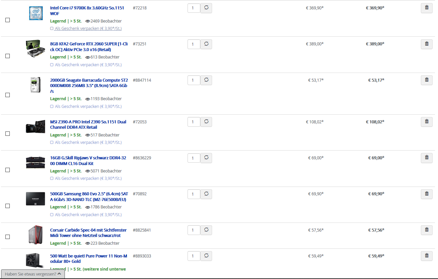
Task: Open the 500 Watt be quiet! Pure Power link
Action: 89,258
